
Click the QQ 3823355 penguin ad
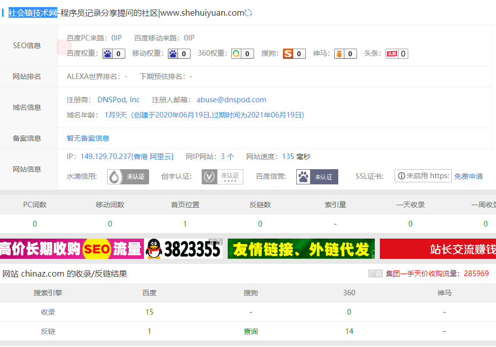[x=184, y=249]
